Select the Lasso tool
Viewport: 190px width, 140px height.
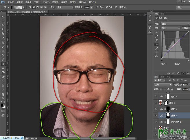click(3, 25)
